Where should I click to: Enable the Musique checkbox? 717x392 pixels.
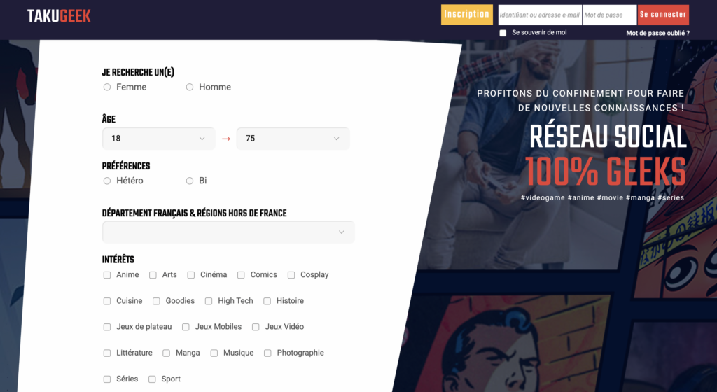[x=214, y=353]
